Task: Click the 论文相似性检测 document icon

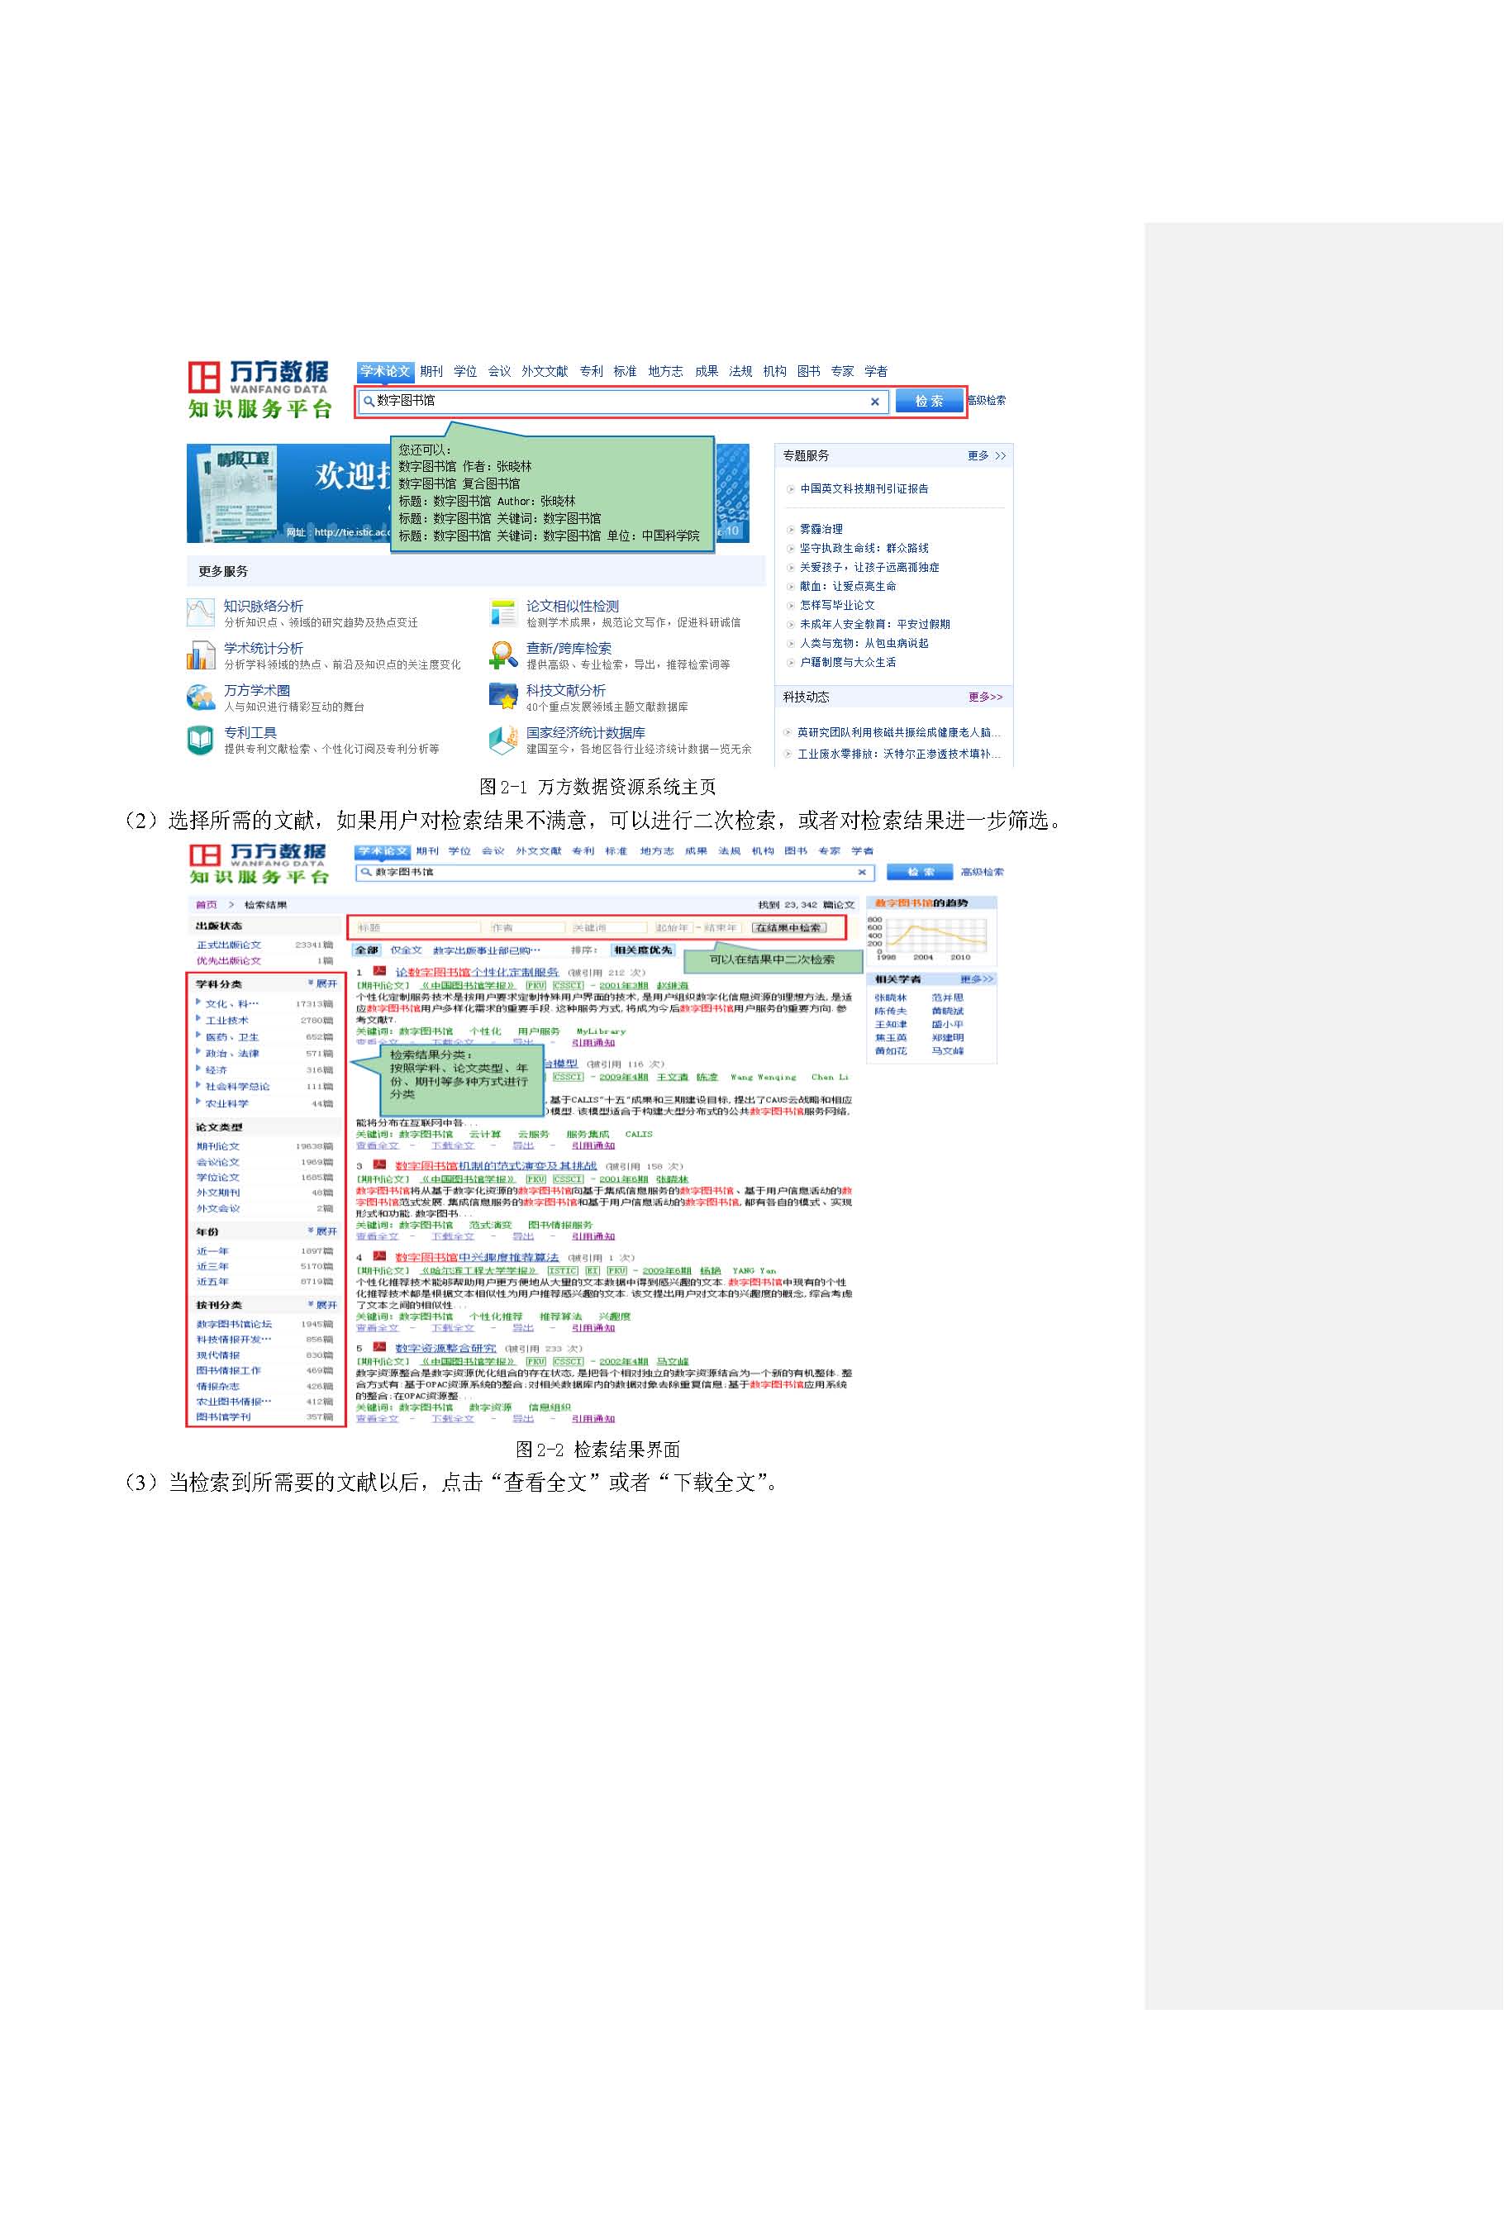Action: [502, 612]
